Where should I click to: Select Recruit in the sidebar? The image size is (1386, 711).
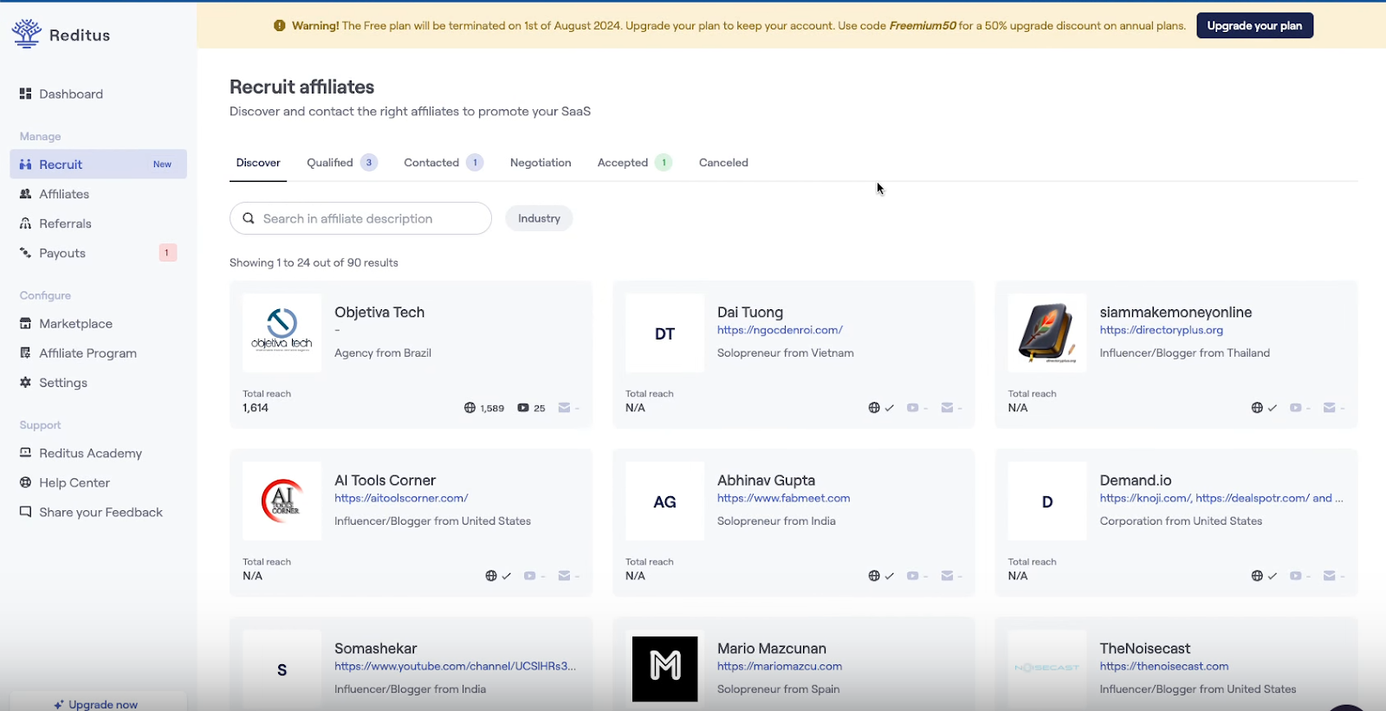tap(98, 164)
